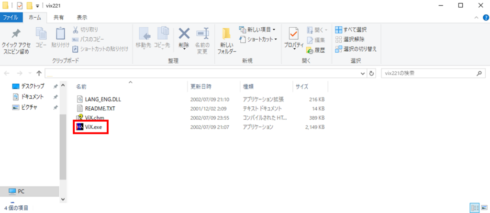Open the Shortcut (ショートカット) dropdown
Screen dimensions: 490x213
[258, 39]
